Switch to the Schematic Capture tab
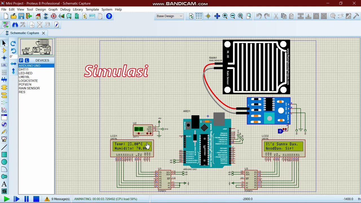This screenshot has width=361, height=203. tap(25, 33)
